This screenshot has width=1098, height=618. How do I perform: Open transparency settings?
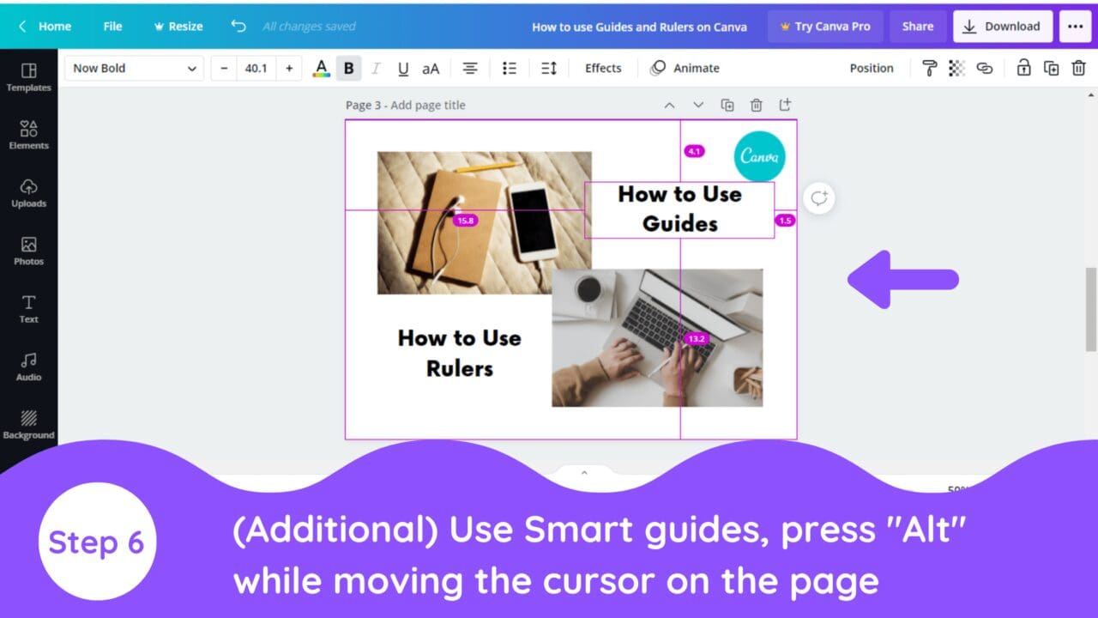click(x=956, y=68)
